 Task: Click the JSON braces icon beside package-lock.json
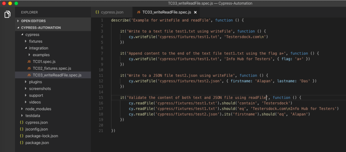click(x=22, y=136)
